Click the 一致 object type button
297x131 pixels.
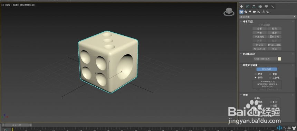[259, 33]
